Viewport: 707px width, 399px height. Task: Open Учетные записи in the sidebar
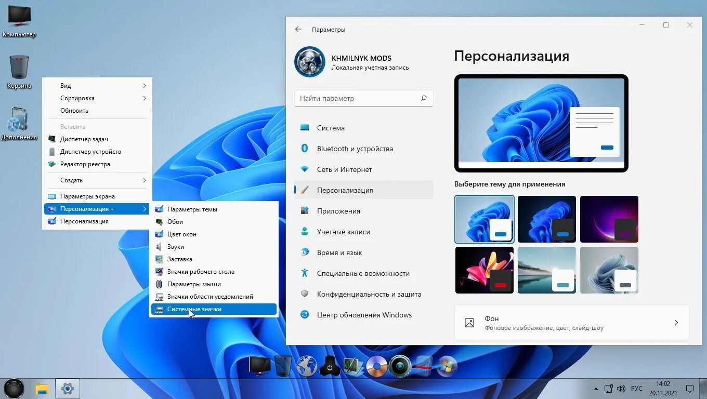pos(364,232)
